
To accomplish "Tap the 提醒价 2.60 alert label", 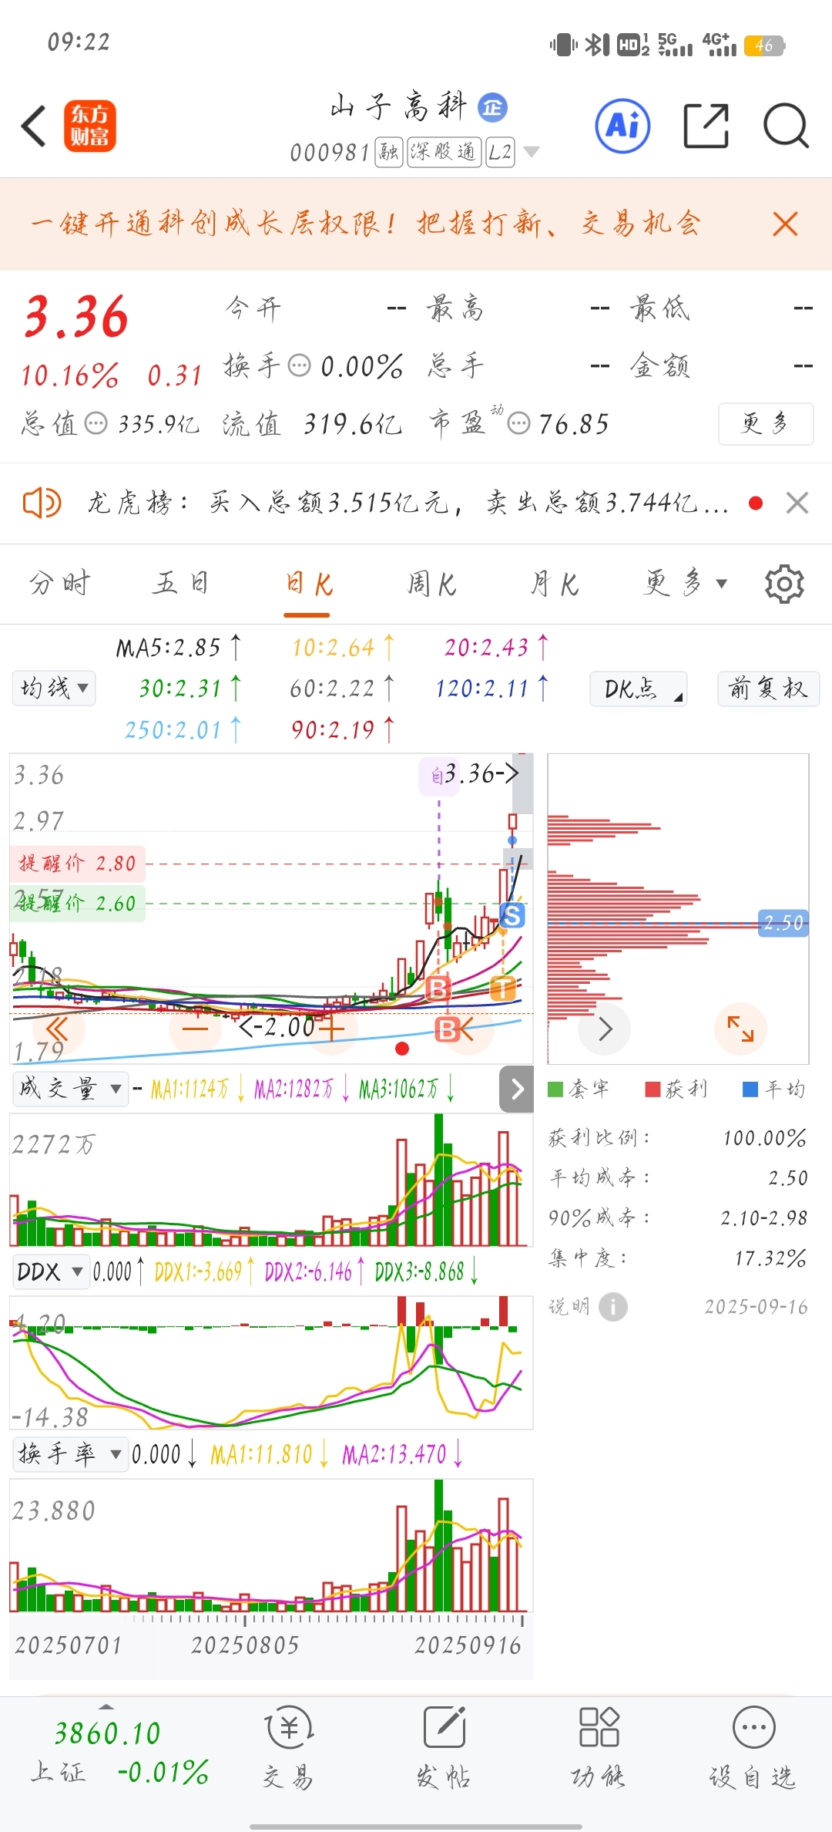I will (x=77, y=903).
